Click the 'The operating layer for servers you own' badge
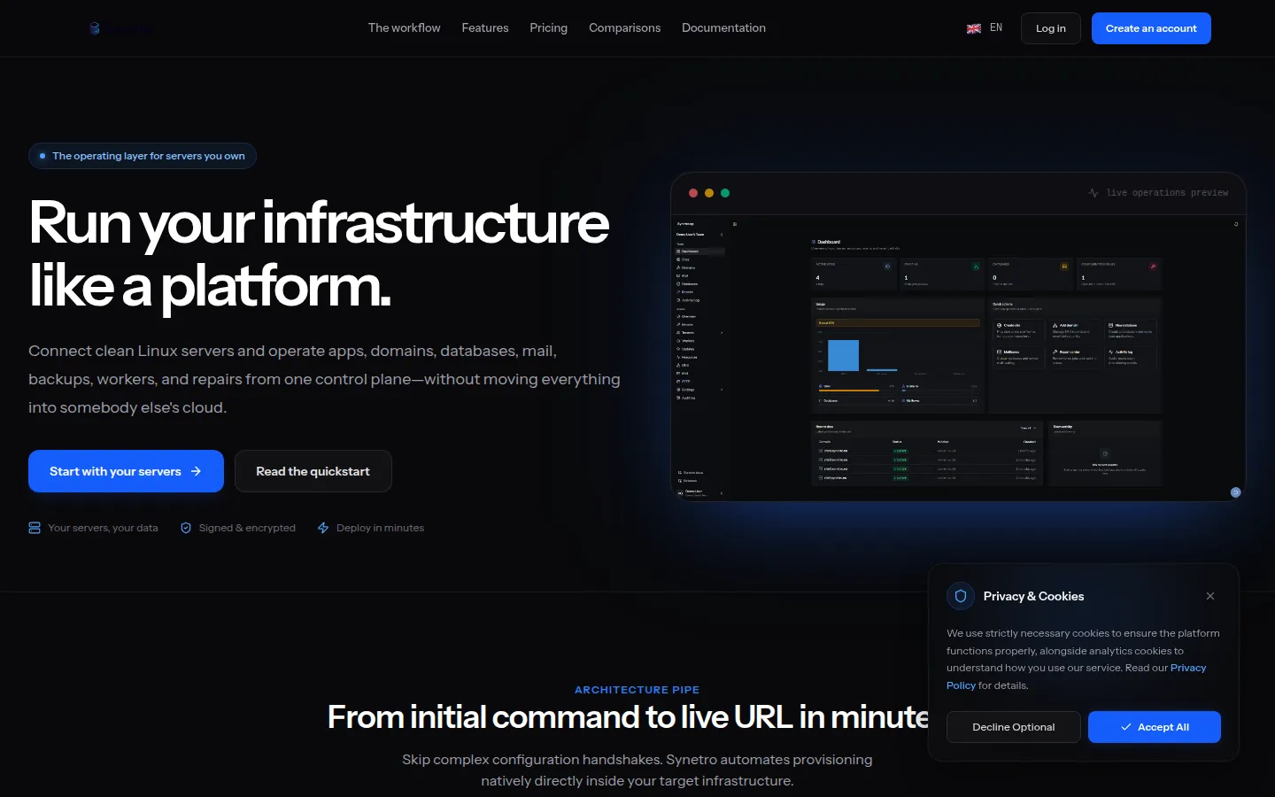 pos(143,156)
